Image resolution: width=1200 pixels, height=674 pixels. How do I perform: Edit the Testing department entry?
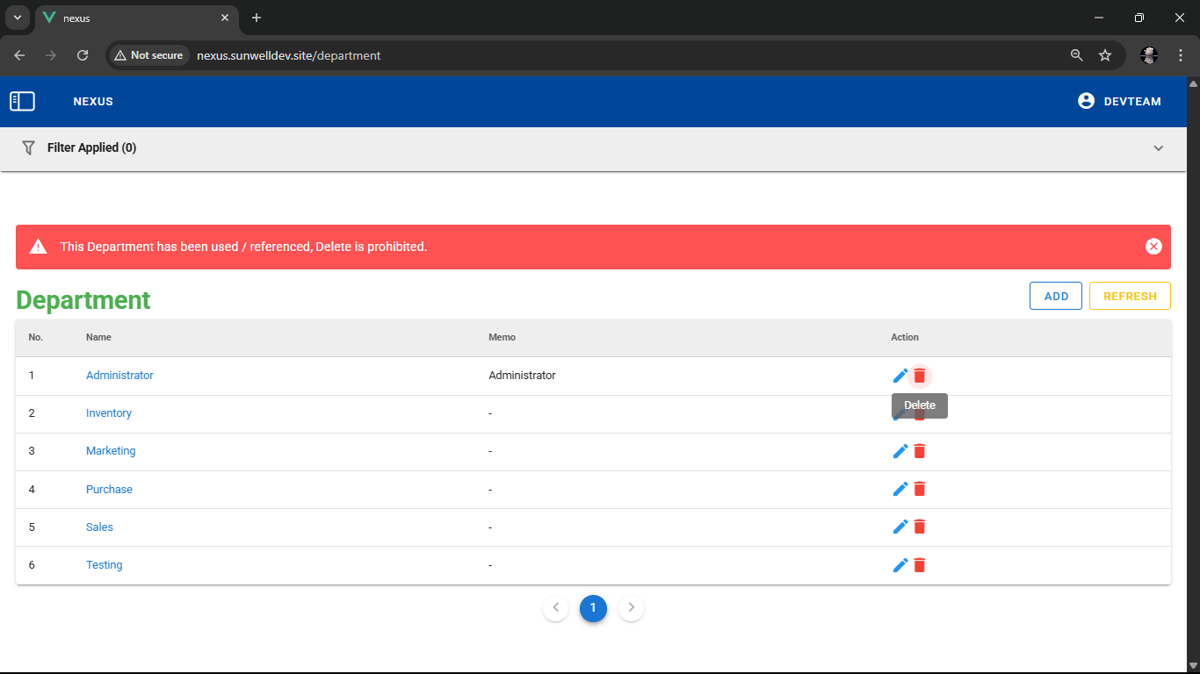pos(900,565)
